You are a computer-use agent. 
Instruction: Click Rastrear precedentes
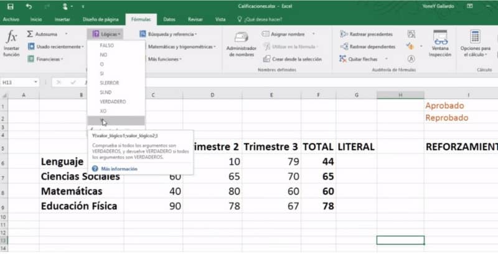click(367, 34)
